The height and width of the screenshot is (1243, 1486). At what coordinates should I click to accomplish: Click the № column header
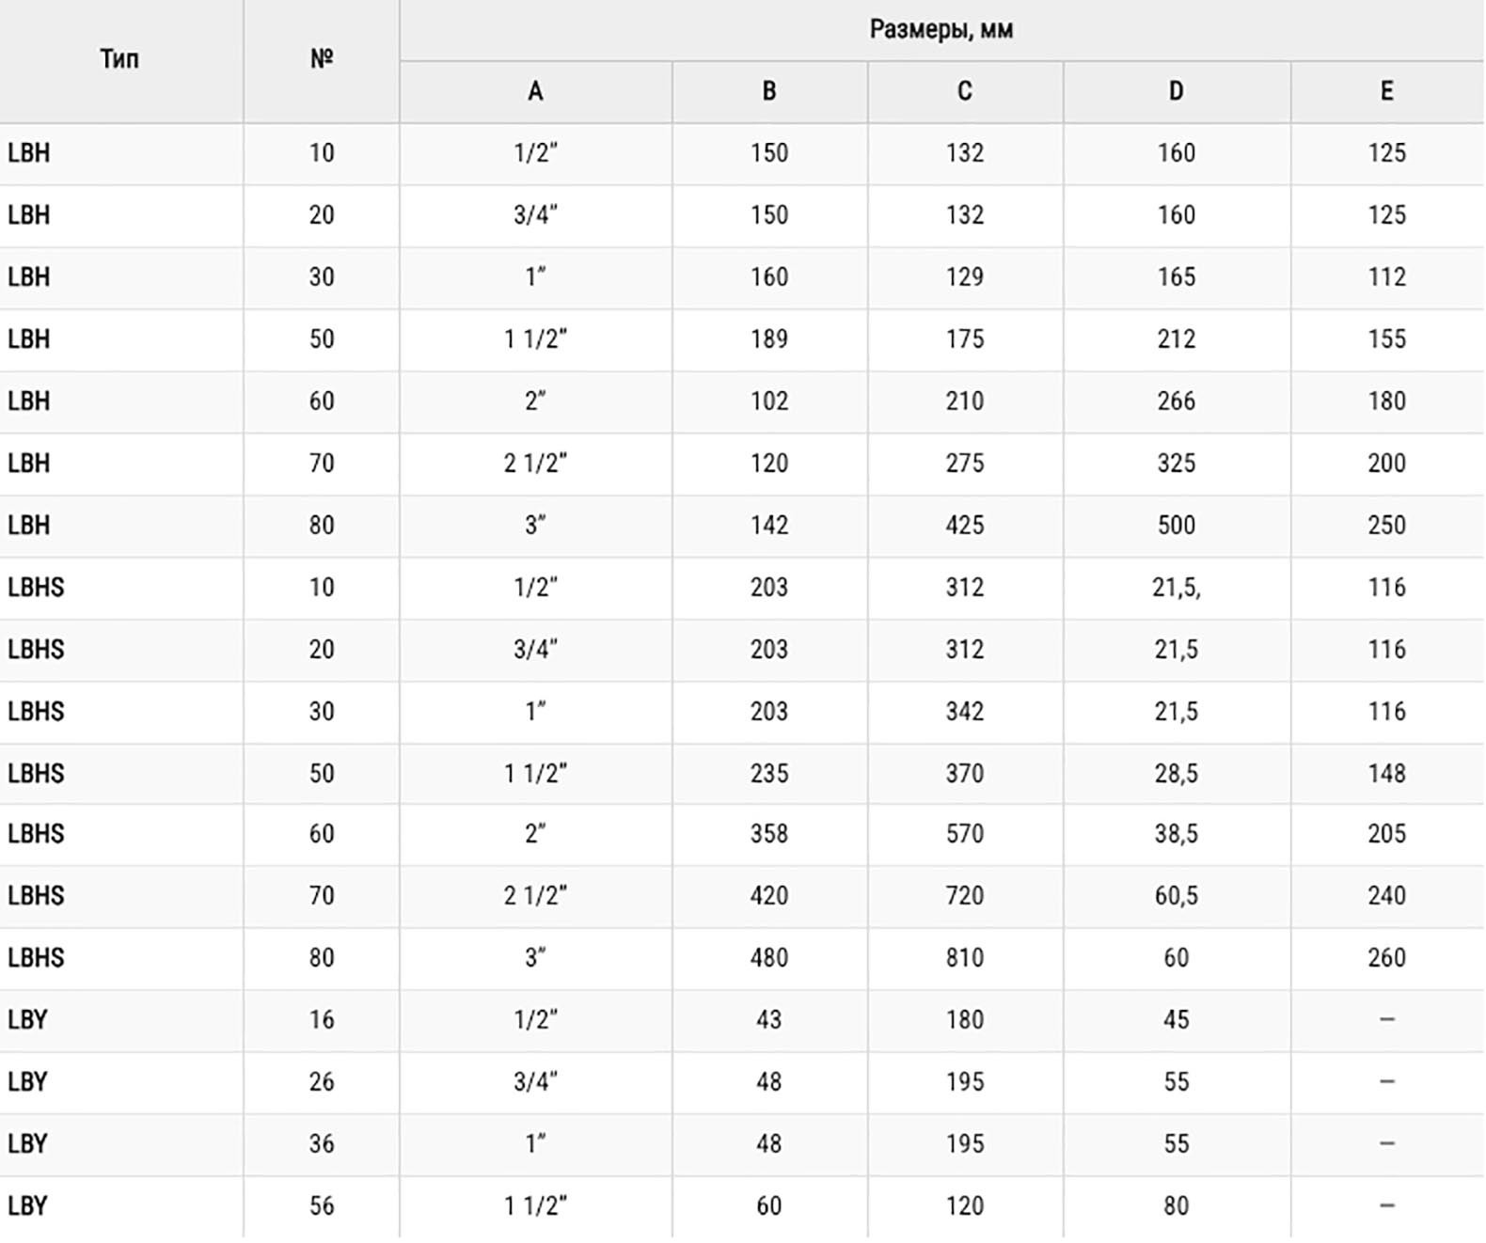[x=322, y=59]
